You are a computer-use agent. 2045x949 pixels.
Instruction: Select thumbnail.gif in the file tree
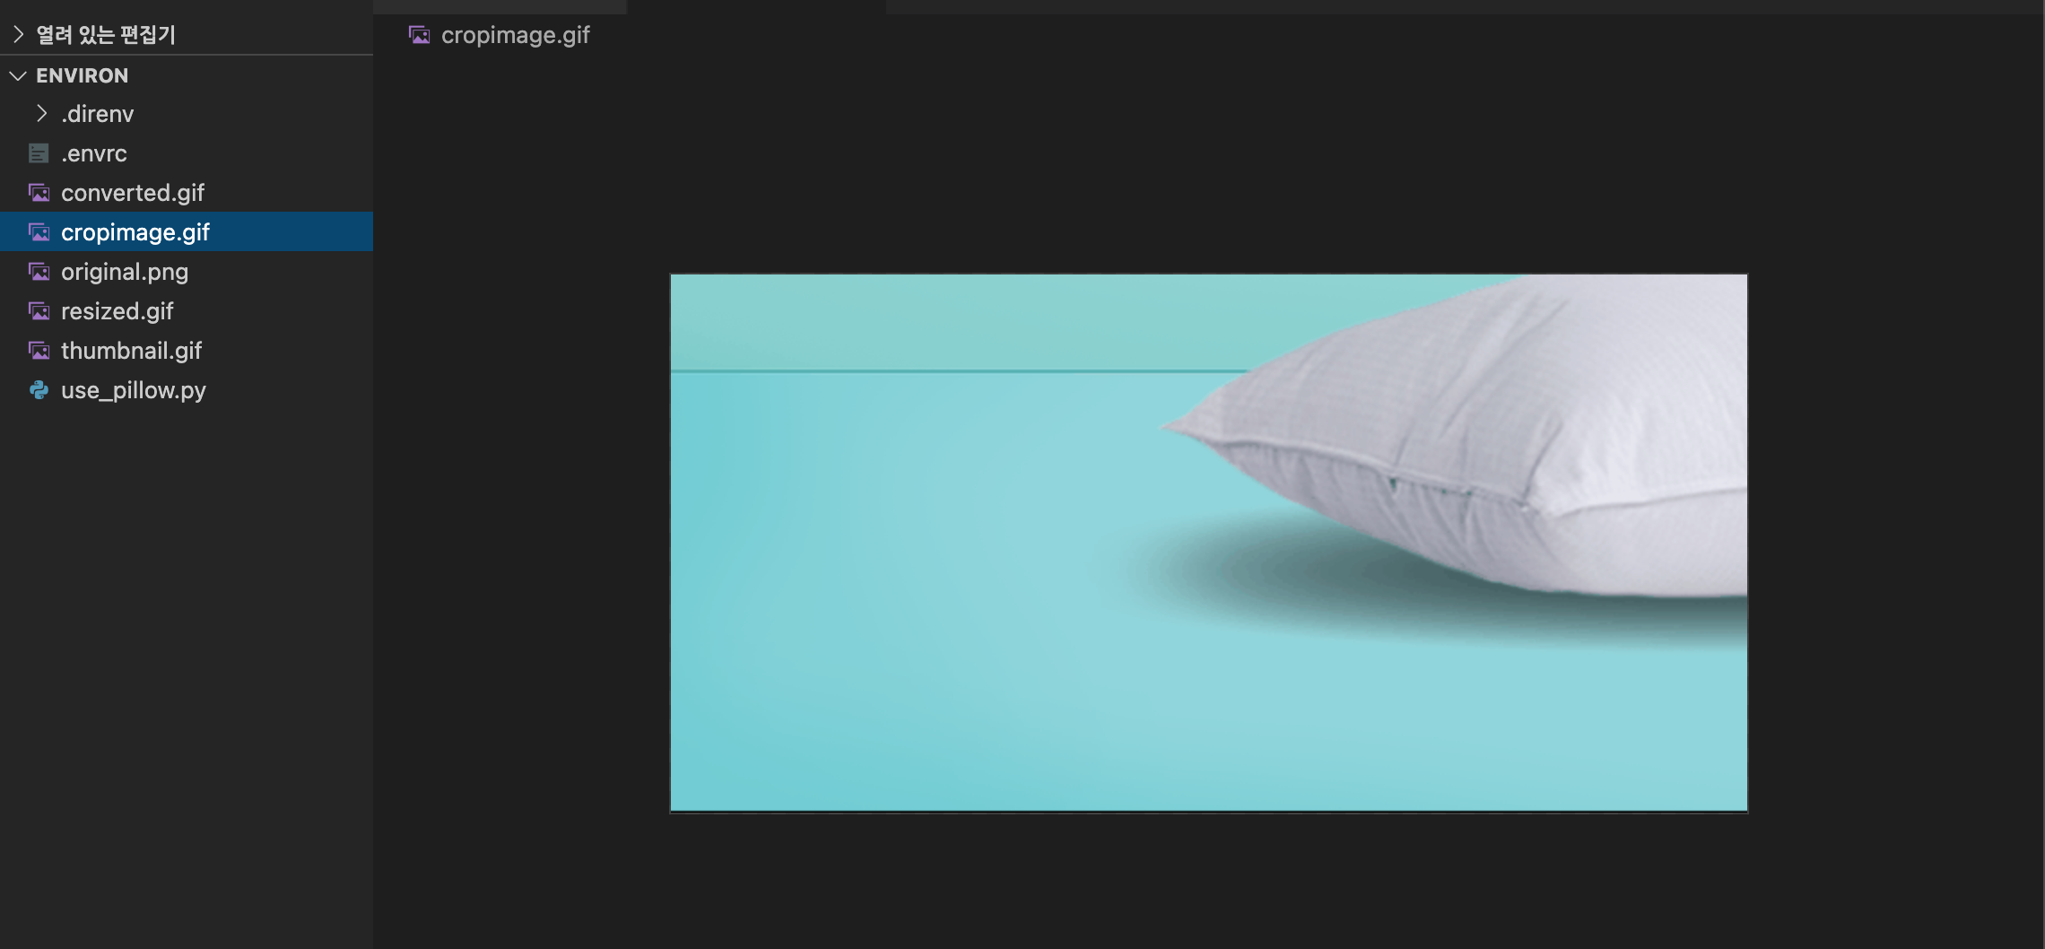click(x=131, y=351)
